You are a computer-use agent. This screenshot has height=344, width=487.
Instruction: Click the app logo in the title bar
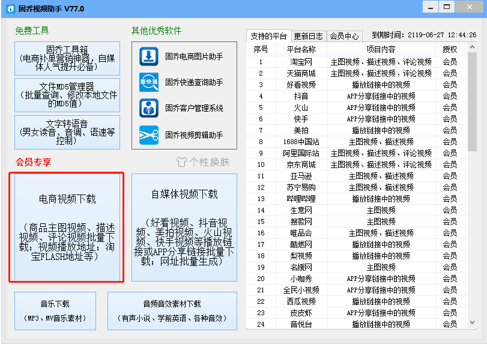click(x=11, y=8)
